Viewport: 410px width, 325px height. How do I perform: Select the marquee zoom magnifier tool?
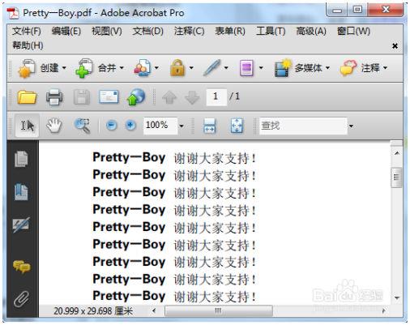(82, 126)
